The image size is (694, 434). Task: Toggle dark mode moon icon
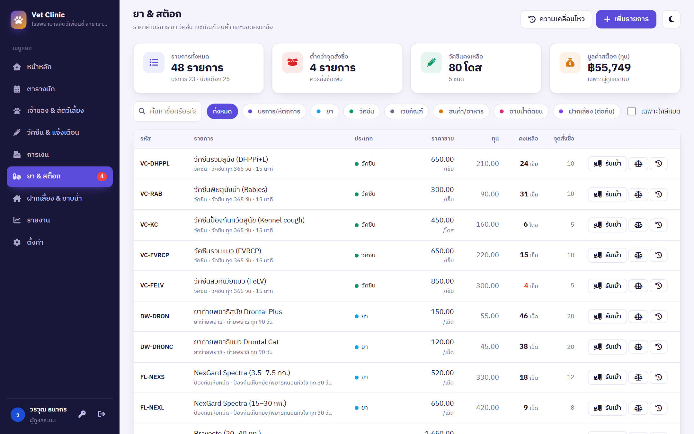point(671,19)
